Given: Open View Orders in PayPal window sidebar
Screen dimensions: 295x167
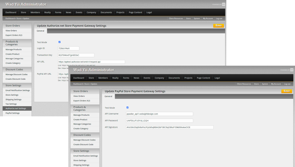Looking at the screenshot, I should point(79,96).
